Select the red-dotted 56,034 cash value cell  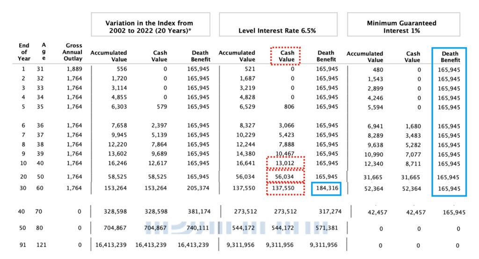pyautogui.click(x=286, y=176)
